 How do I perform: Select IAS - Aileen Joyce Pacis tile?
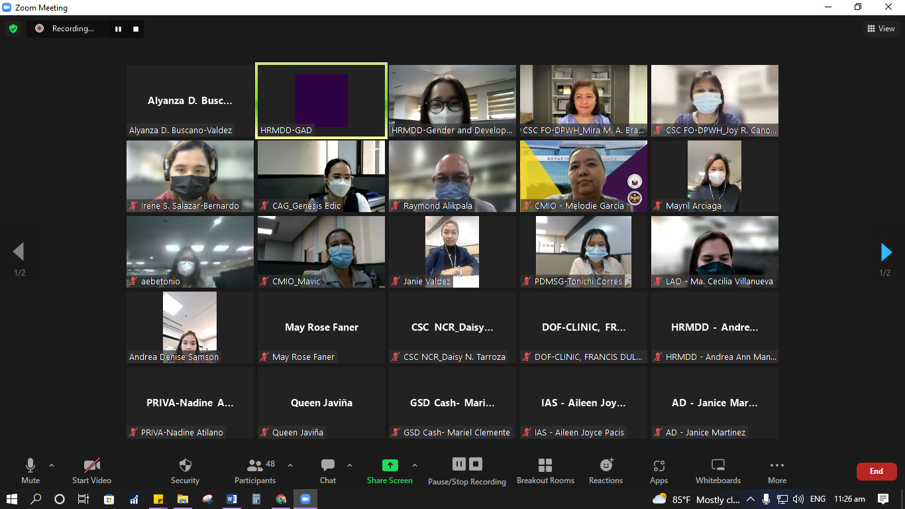click(584, 403)
